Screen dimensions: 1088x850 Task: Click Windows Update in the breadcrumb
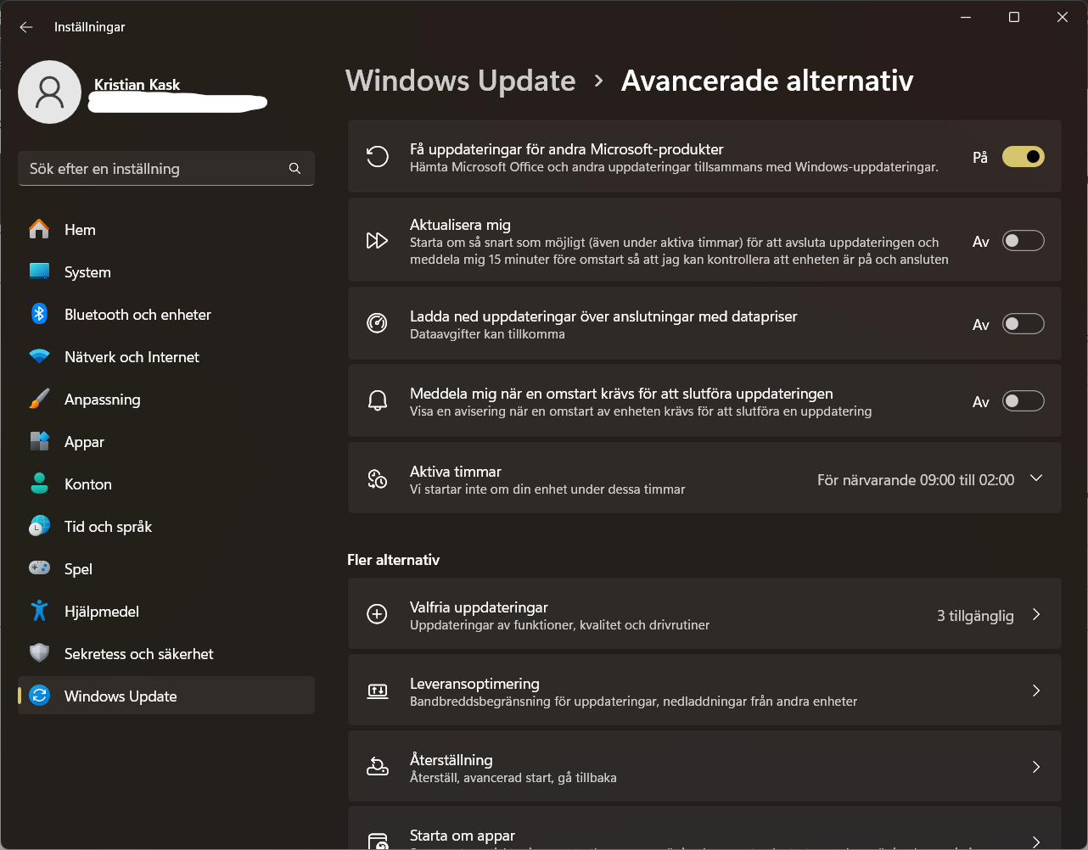(x=460, y=80)
